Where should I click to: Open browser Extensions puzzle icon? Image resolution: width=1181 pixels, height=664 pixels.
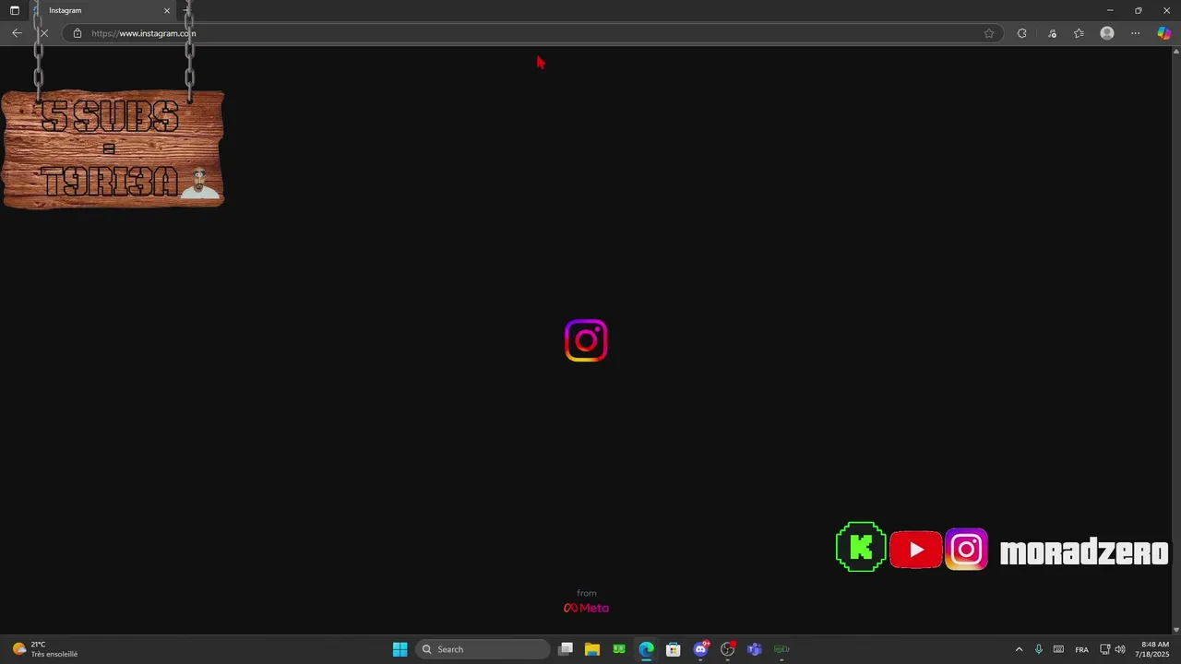click(x=1021, y=33)
